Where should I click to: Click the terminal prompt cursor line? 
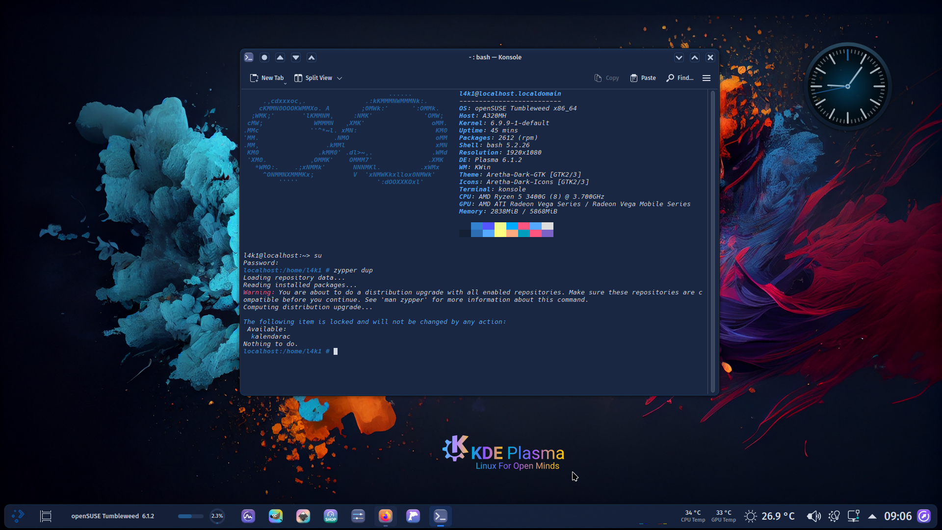coord(290,351)
